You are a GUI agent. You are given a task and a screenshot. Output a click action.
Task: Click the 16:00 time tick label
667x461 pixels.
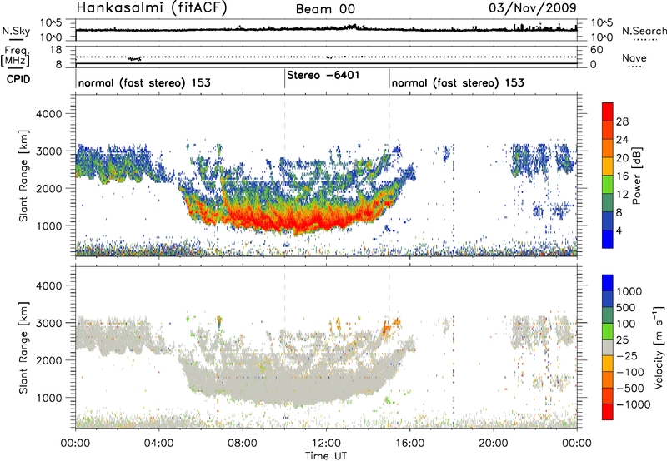point(409,444)
